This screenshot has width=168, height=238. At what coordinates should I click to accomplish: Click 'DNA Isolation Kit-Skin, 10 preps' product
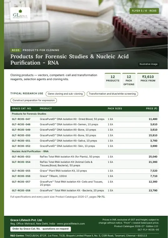coord(67,146)
